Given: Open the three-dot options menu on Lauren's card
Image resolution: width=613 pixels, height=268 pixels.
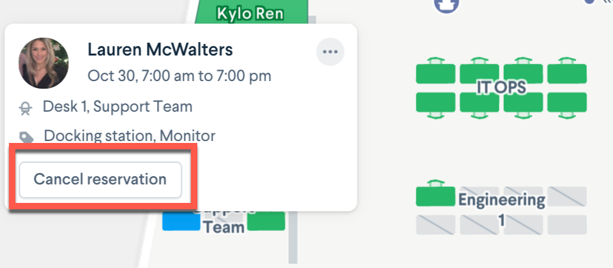Looking at the screenshot, I should [x=330, y=52].
